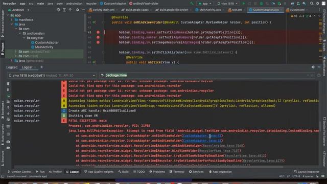Restart Logcat icon
Screen dimensions: 327x184
pyautogui.click(x=8, y=96)
